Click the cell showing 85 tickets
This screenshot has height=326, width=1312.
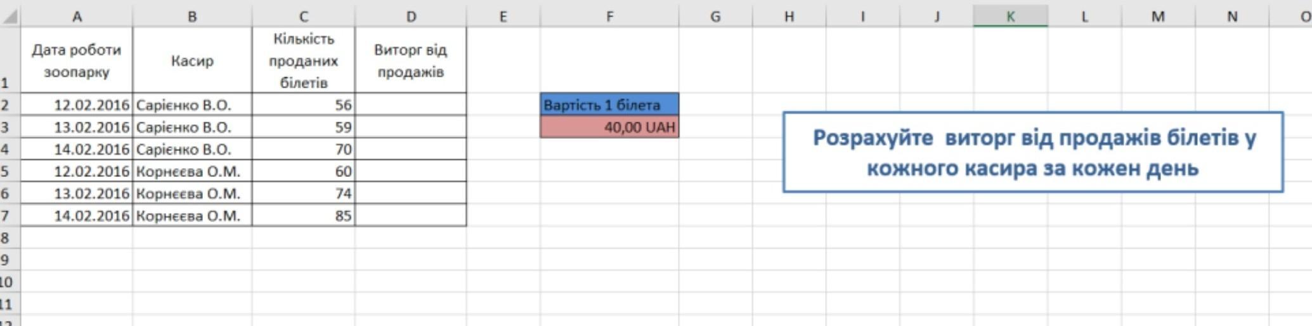click(303, 216)
